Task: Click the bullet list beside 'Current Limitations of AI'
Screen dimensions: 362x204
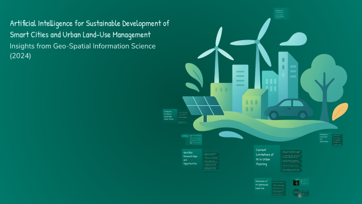Action: [291, 161]
